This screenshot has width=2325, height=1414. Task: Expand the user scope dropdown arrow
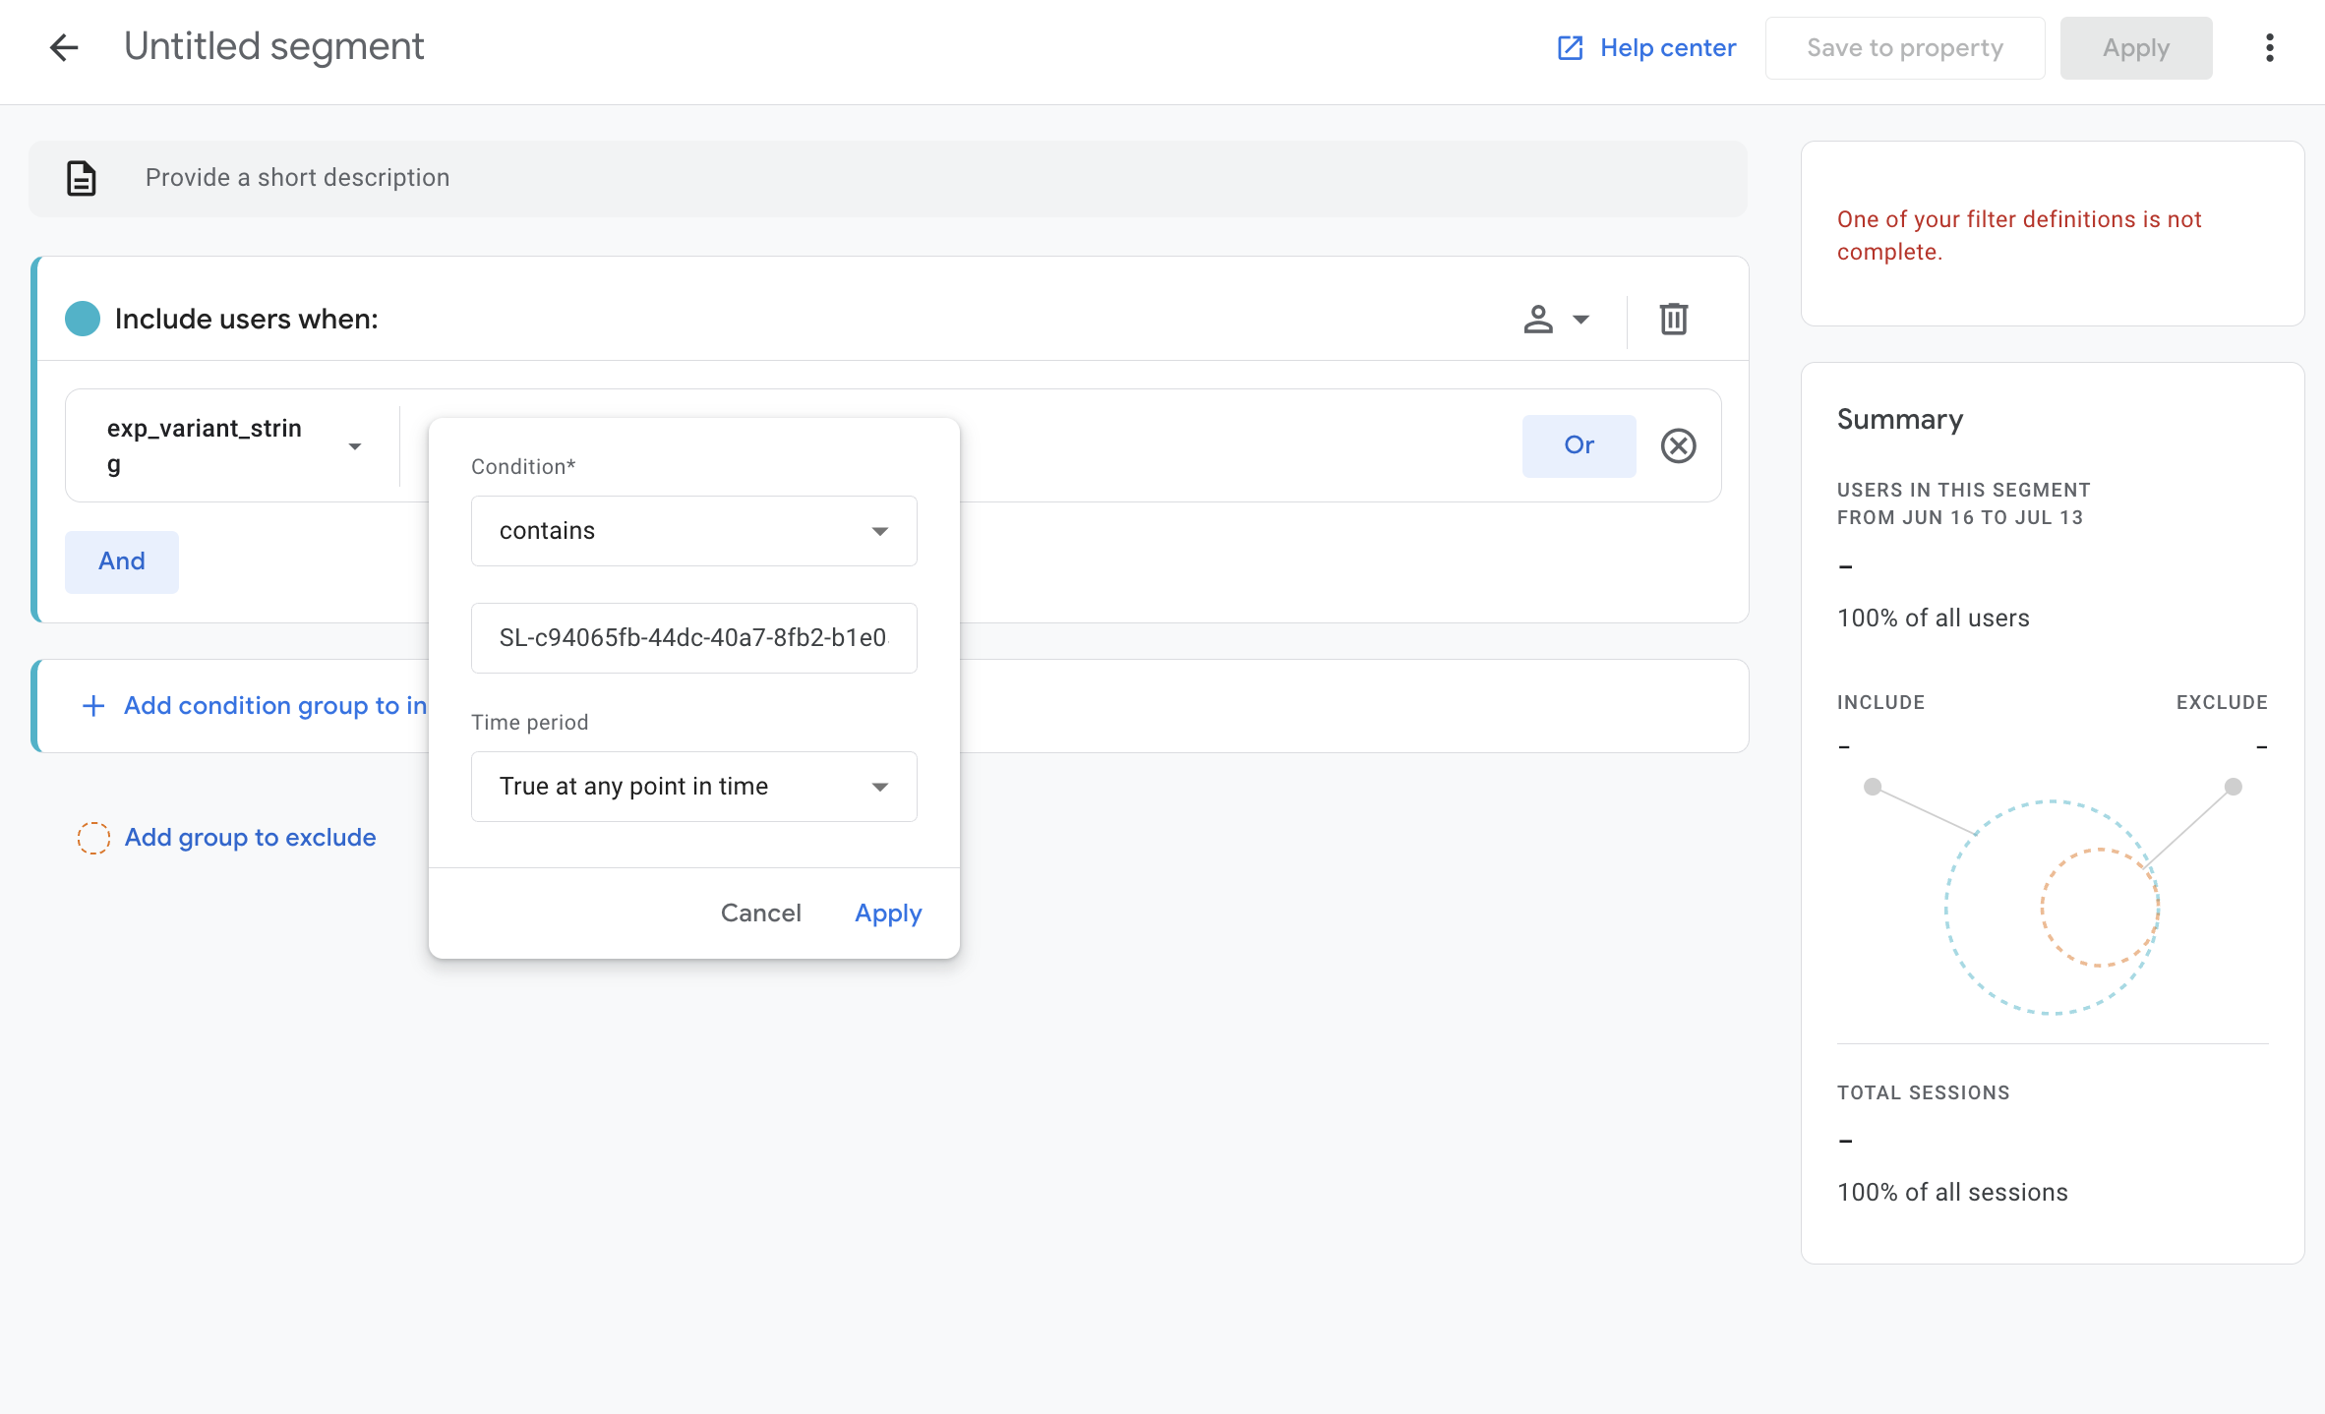pos(1580,319)
